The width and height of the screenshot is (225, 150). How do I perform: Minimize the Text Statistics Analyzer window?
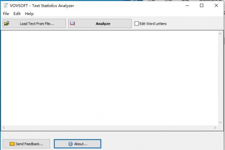[187, 6]
